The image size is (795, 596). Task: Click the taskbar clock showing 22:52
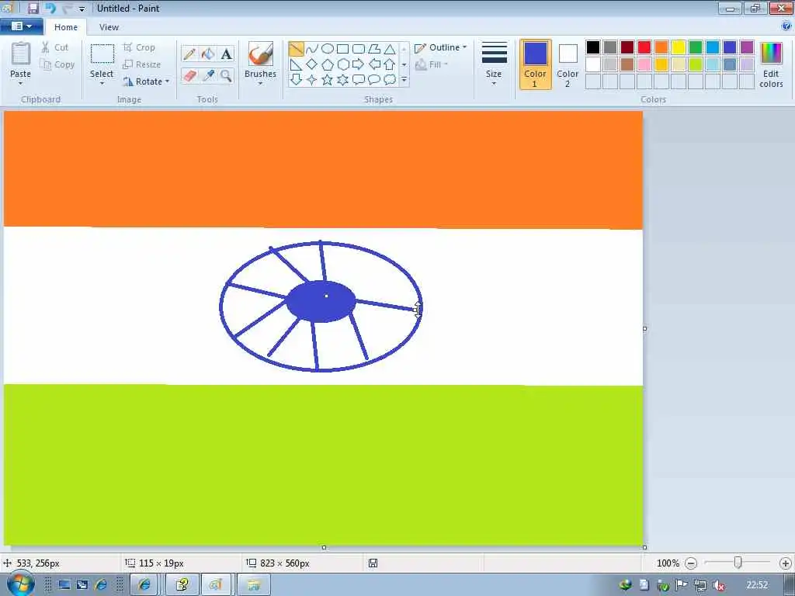(x=757, y=585)
